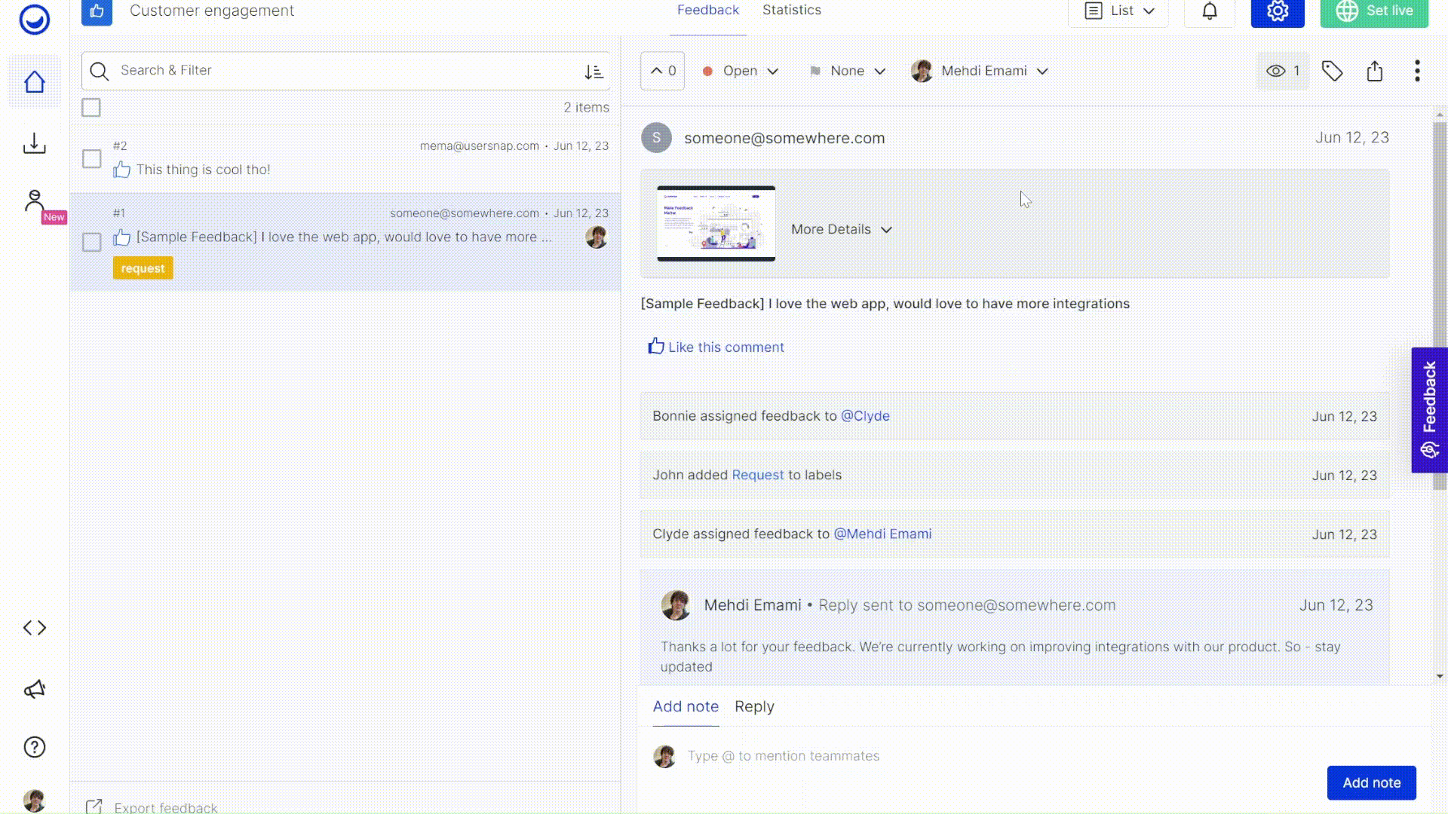Open the feedback screenshot thumbnail
The width and height of the screenshot is (1448, 814).
pos(716,223)
